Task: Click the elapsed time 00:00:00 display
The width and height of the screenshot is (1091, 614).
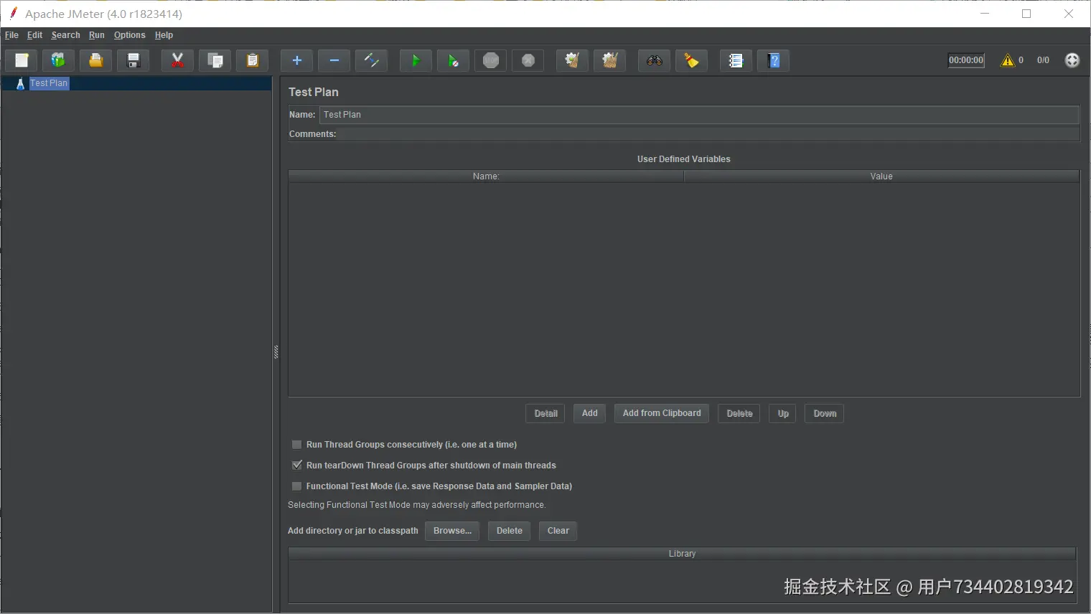Action: pos(966,60)
